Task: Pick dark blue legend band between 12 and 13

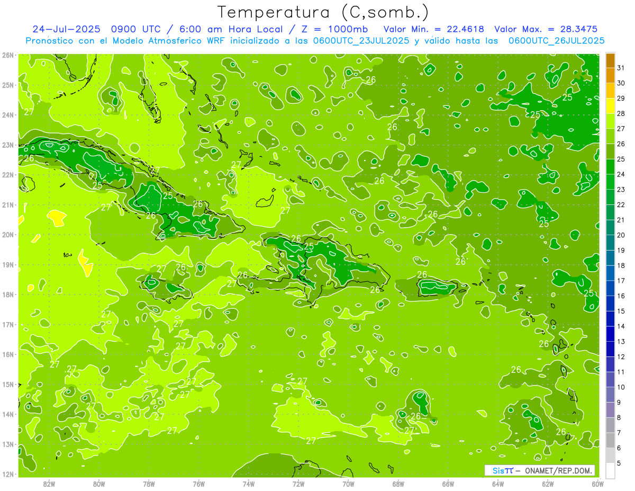Action: click(610, 349)
